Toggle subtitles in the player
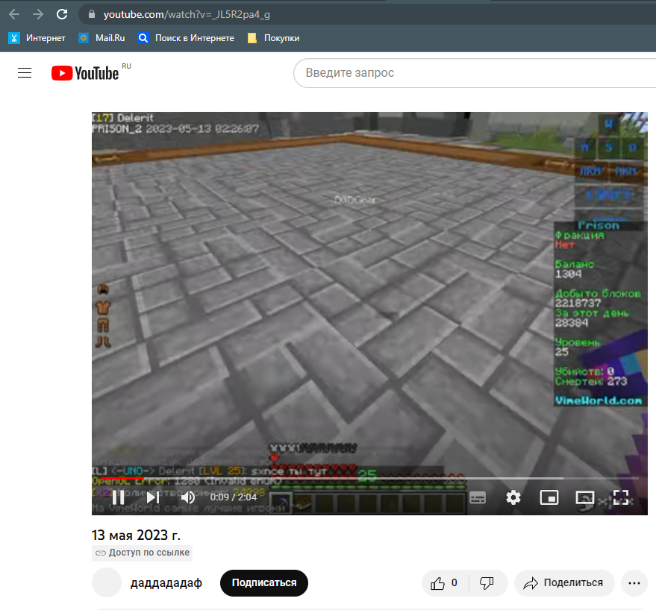This screenshot has width=656, height=610. 478,497
